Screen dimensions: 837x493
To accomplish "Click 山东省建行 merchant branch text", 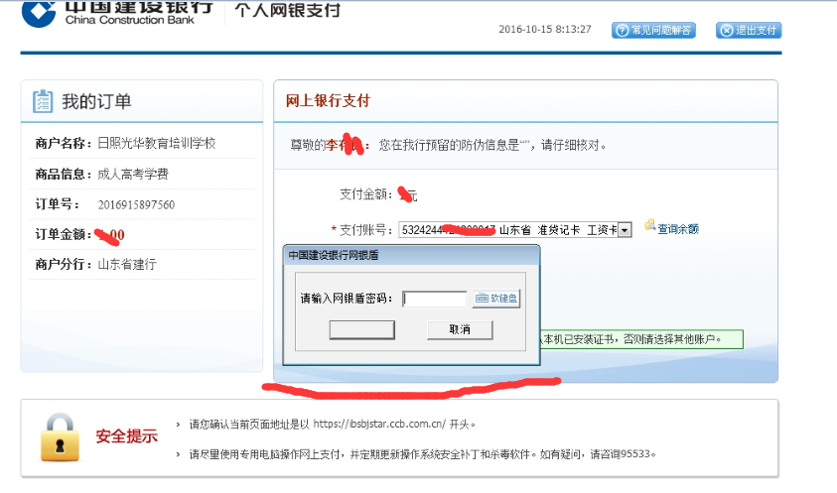I will 127,264.
